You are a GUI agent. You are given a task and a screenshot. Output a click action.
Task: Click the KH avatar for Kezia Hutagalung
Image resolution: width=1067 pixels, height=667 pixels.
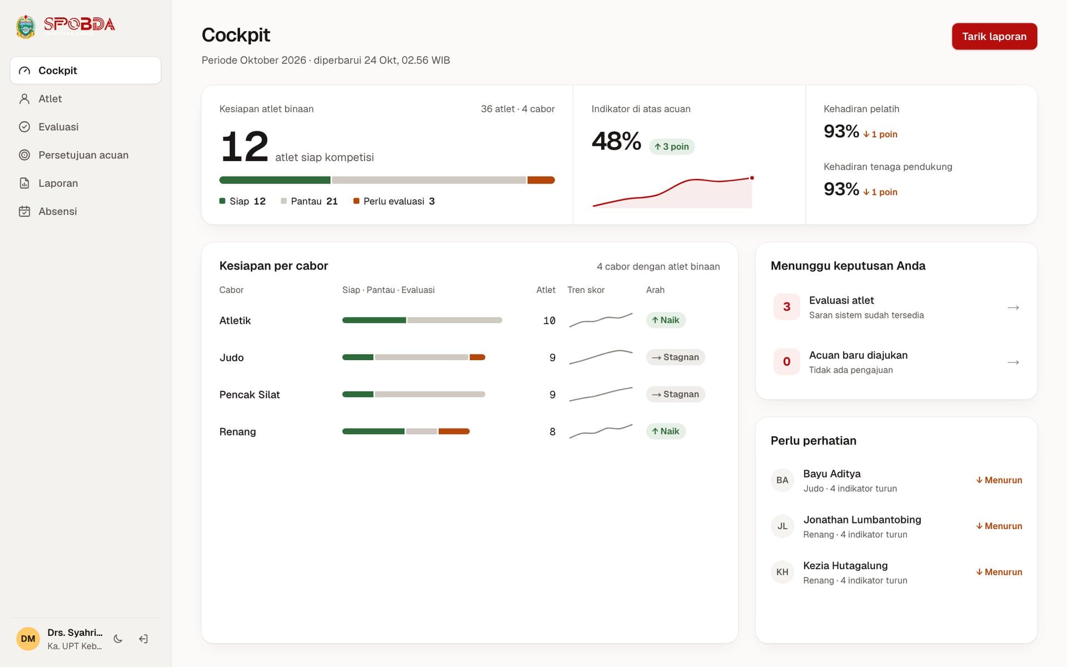point(782,572)
